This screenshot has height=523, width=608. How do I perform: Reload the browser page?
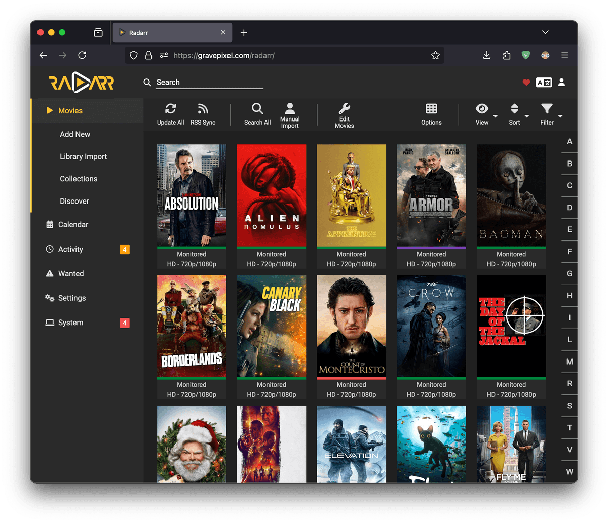82,55
